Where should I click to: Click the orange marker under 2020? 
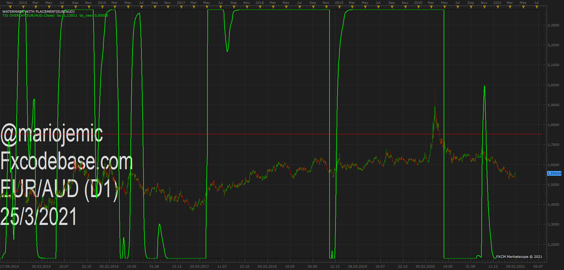(x=418, y=7)
